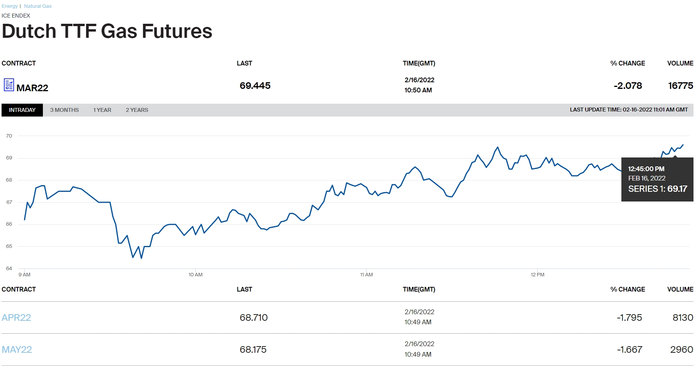Click the 9 AM axis label
The width and height of the screenshot is (697, 366).
pos(25,275)
